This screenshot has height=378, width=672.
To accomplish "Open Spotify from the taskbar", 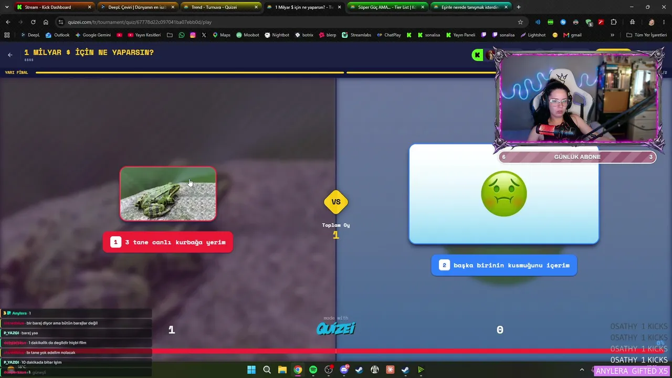I will (x=313, y=370).
